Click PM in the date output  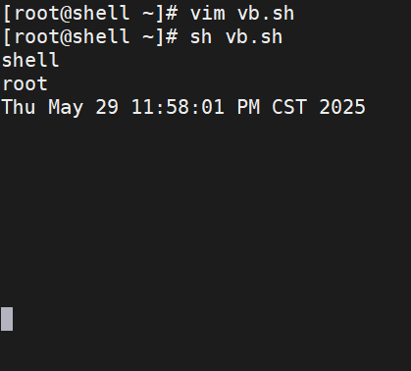point(248,107)
